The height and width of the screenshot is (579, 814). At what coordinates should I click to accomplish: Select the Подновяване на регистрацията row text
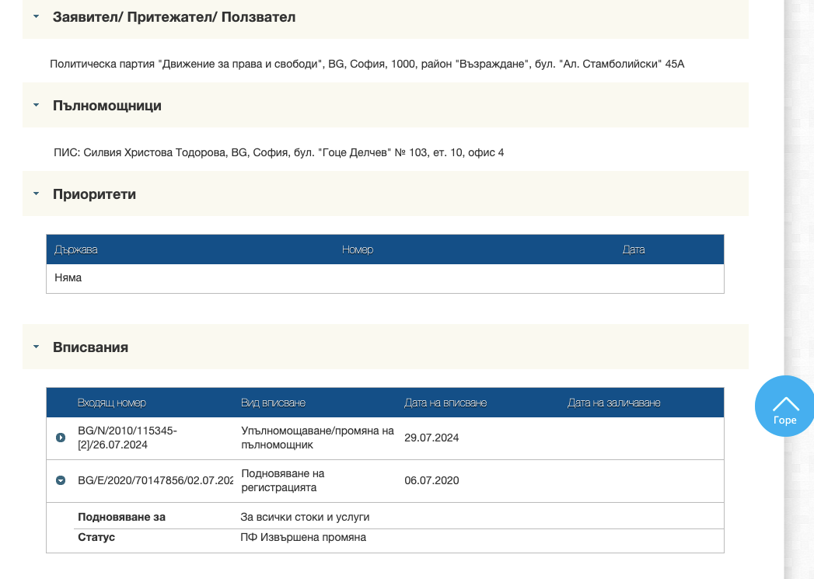[x=283, y=480]
